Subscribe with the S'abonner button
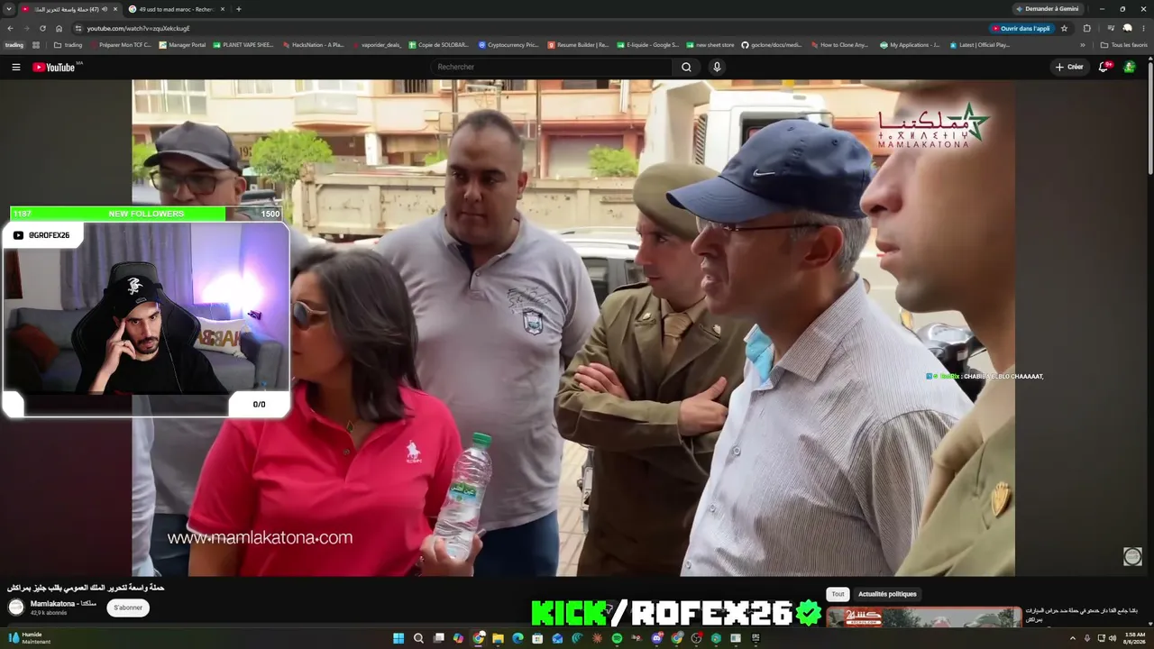Screen dimensions: 1154x649 [128, 608]
